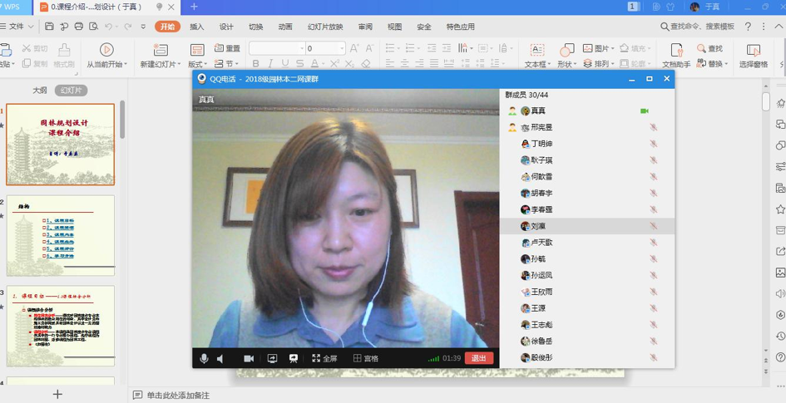This screenshot has width=786, height=403.
Task: Open the 文件 file menu dropdown
Action: 17,27
